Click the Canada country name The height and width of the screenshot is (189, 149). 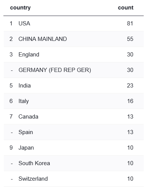coord(28,117)
